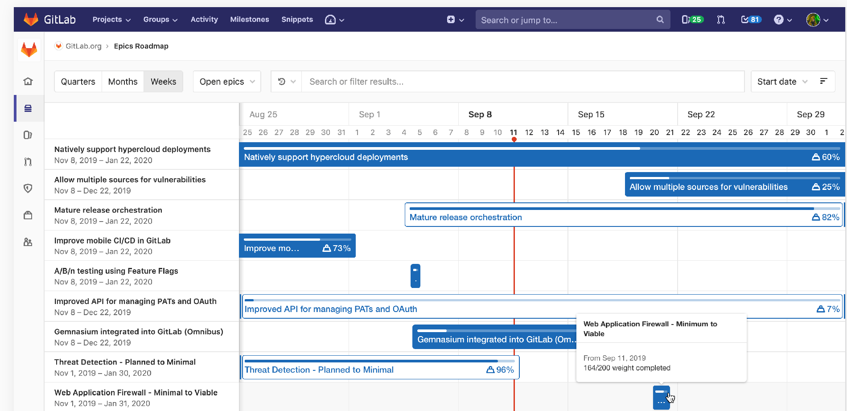Open to-do list showing 81
Viewport: 847px width, 411px height.
pos(751,20)
